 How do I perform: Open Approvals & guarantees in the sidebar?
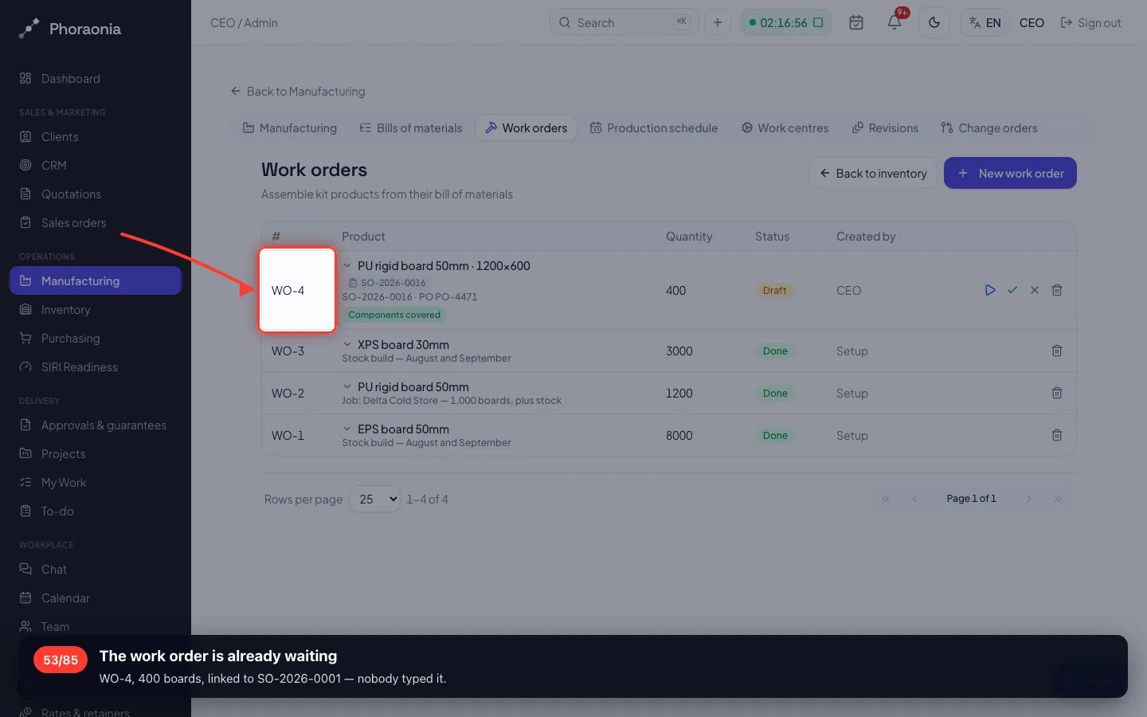[x=96, y=425]
